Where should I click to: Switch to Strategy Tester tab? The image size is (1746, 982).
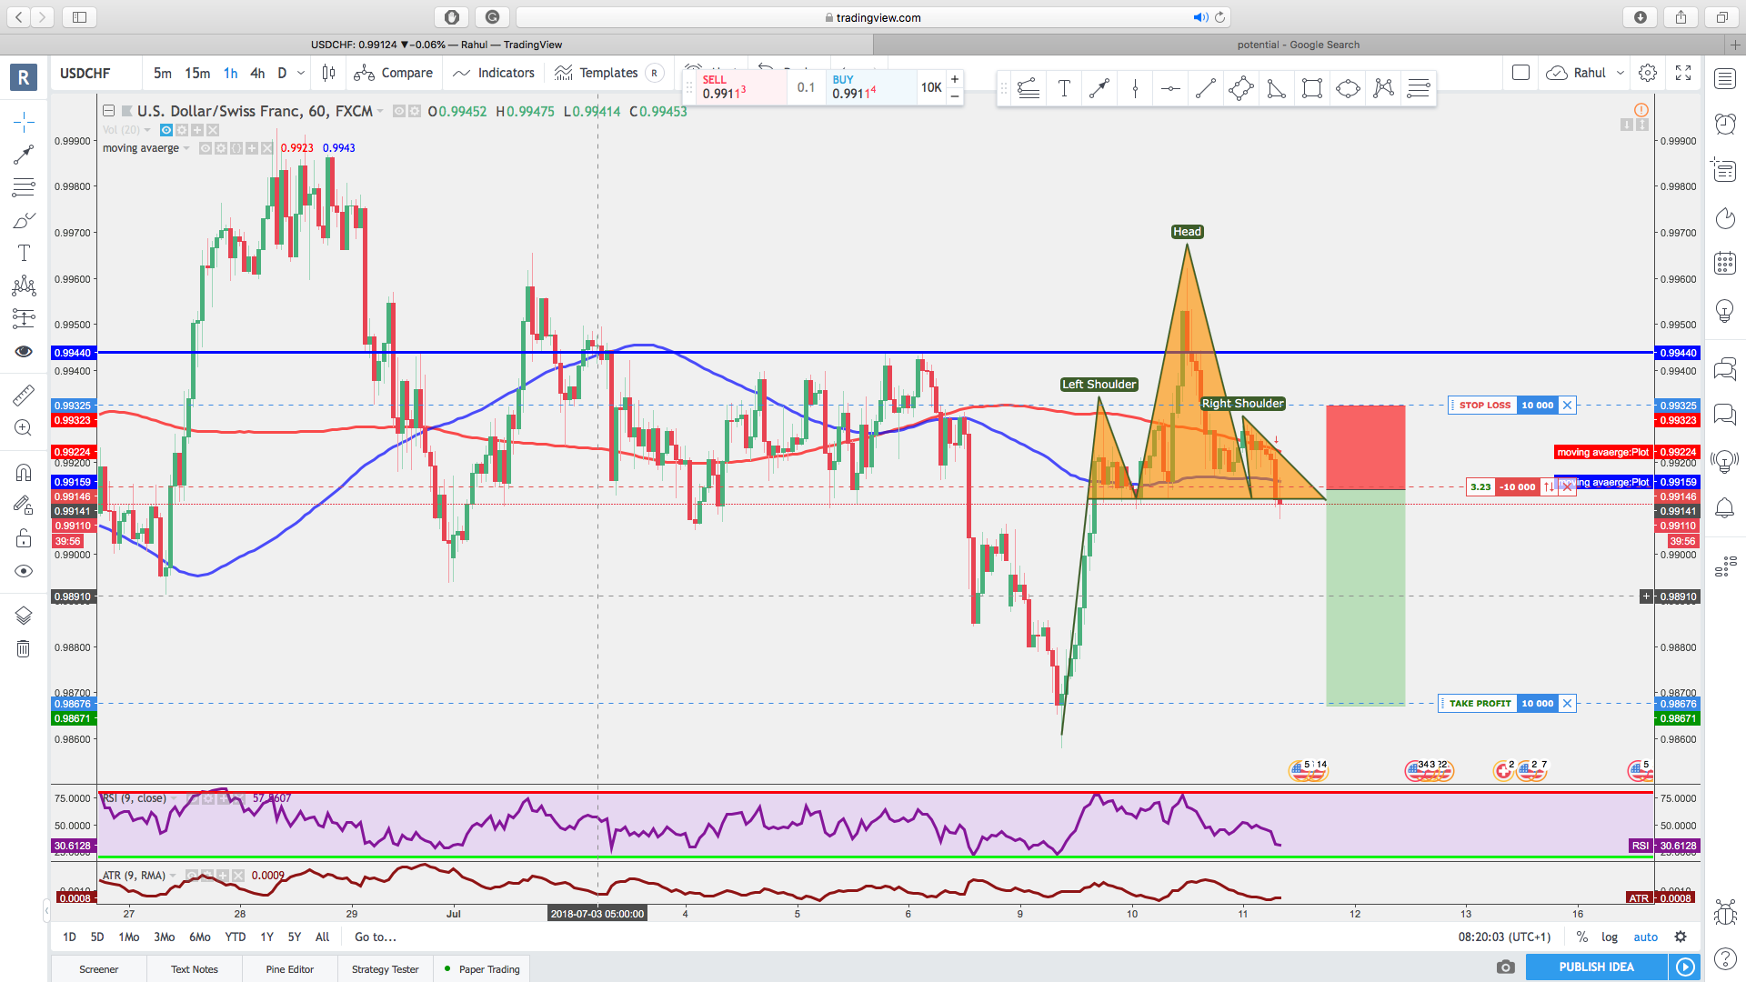[385, 969]
